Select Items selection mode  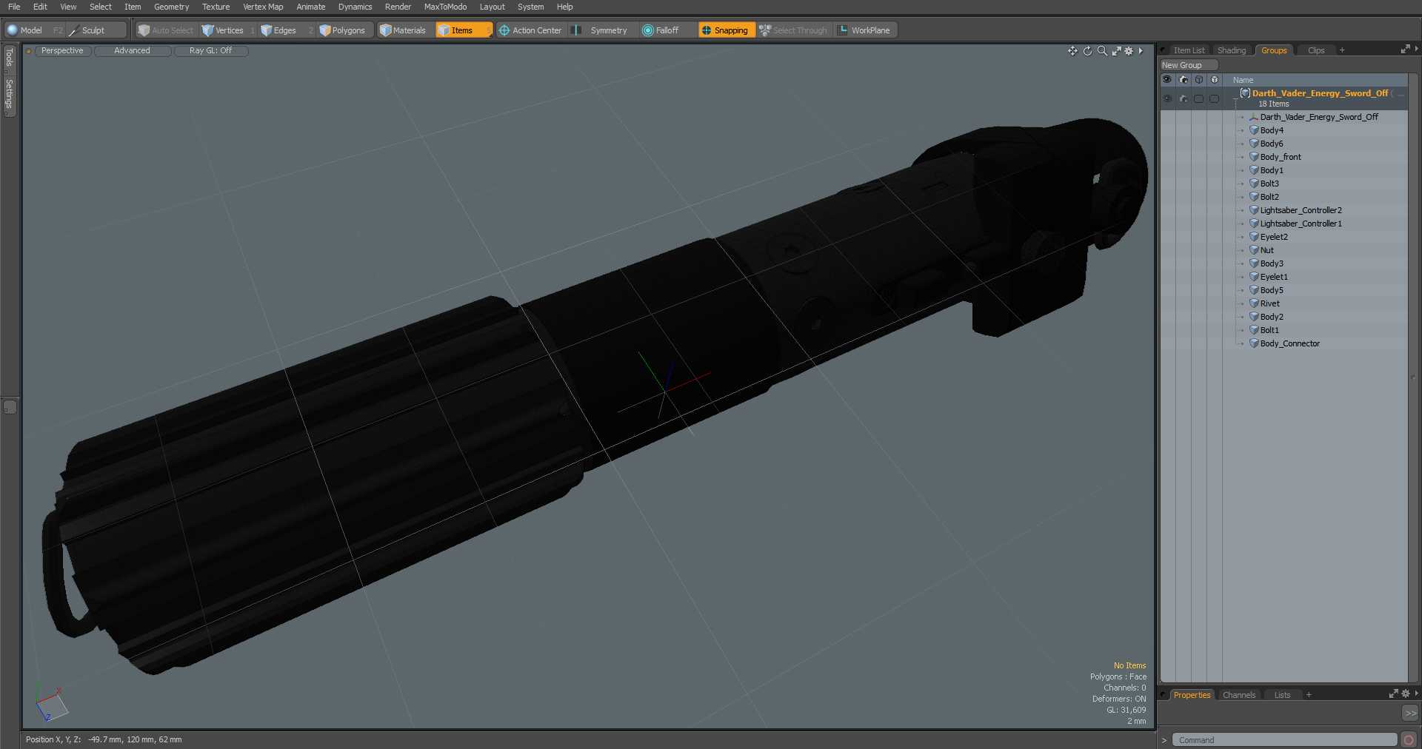pos(463,30)
